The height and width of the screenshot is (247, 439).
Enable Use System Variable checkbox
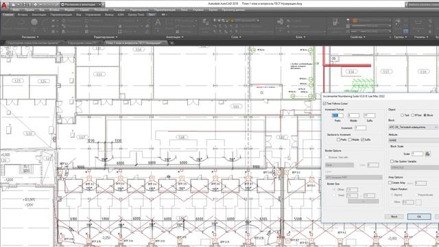coord(392,162)
